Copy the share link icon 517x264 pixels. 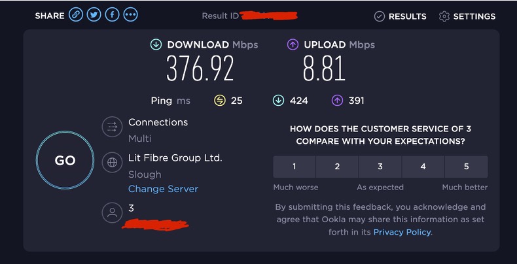click(x=76, y=15)
